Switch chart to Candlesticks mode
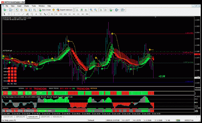Viewport: 202px width, 123px height. (81, 10)
